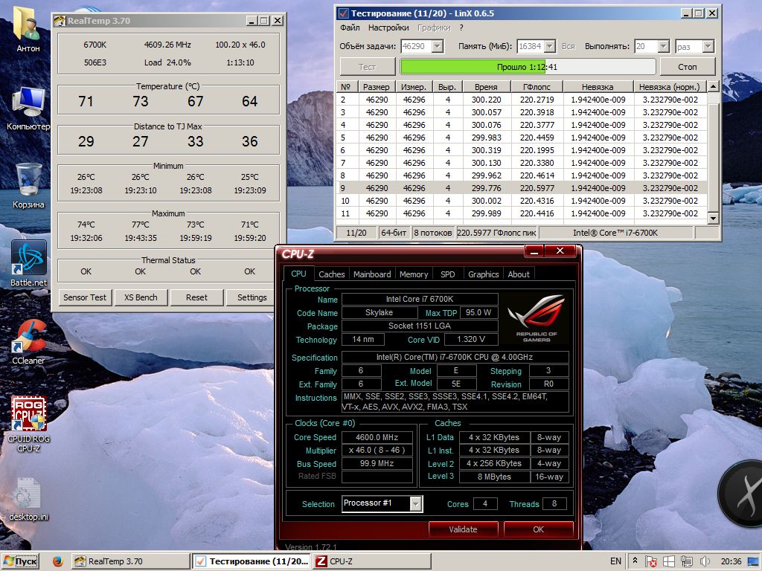The height and width of the screenshot is (571, 762).
Task: Click the OK button in CPU-Z
Action: coord(539,529)
